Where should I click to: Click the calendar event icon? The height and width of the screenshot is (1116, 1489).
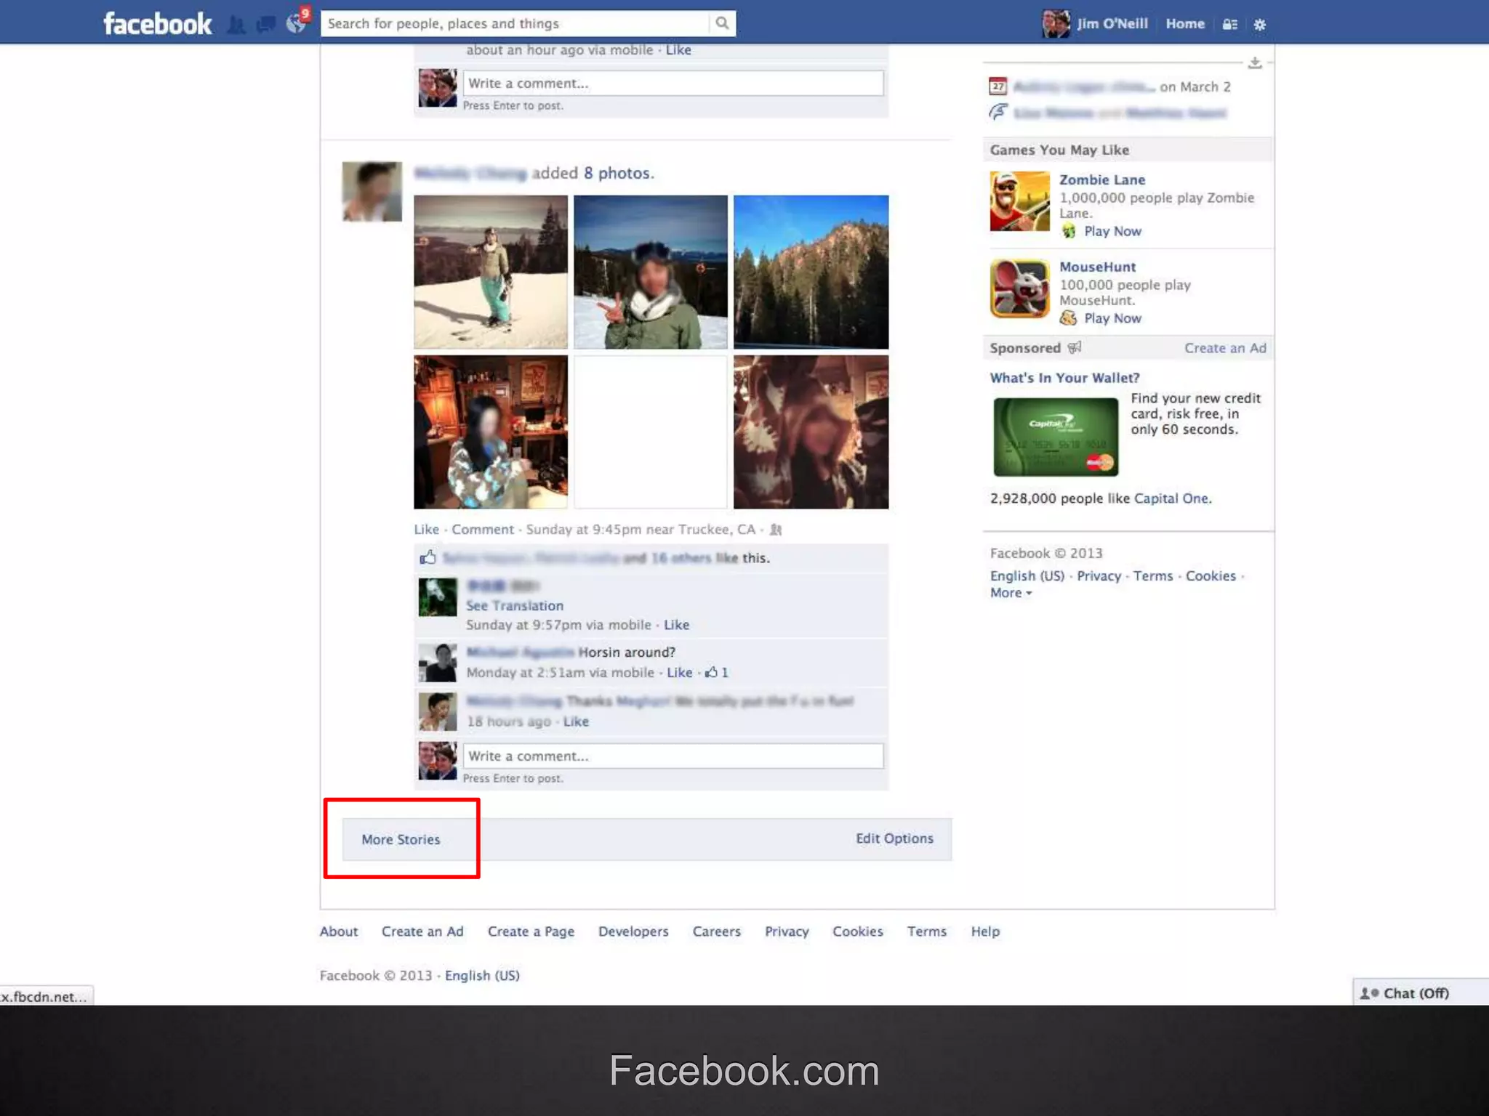coord(998,86)
